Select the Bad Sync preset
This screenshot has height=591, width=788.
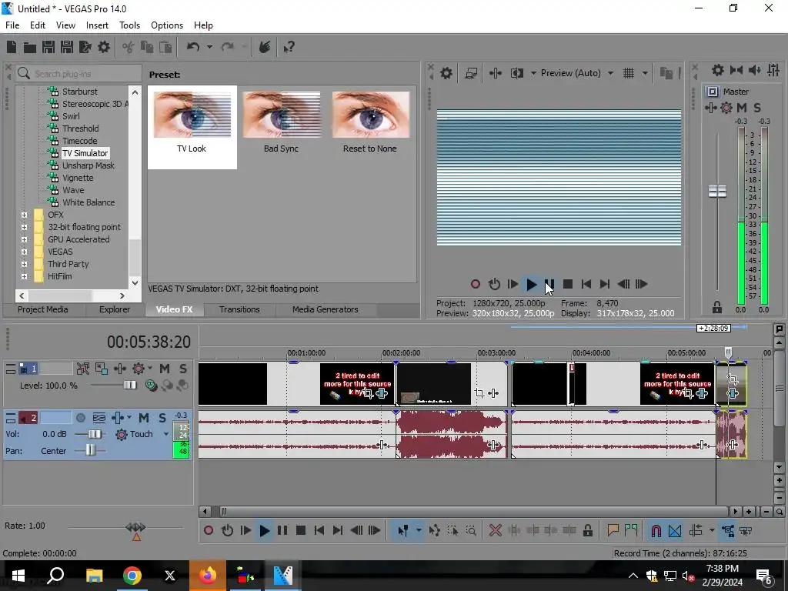tap(282, 122)
